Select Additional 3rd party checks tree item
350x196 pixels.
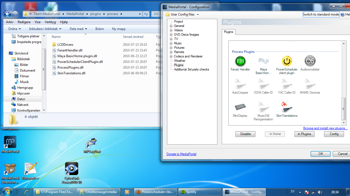(191, 69)
